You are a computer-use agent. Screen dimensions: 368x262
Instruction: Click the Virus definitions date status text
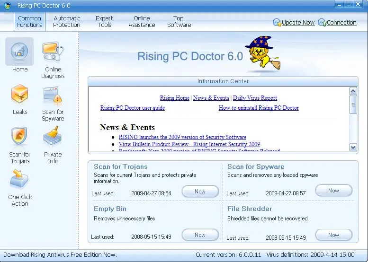(310, 255)
